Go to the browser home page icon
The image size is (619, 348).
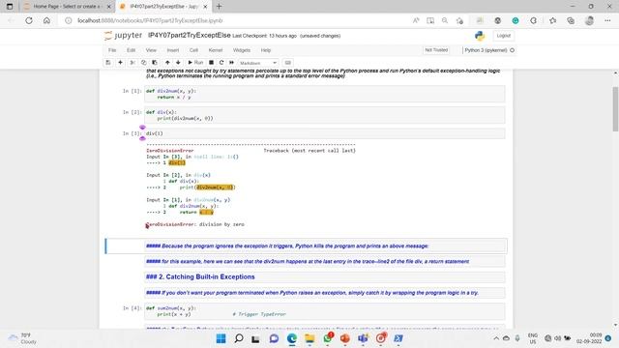(x=46, y=20)
